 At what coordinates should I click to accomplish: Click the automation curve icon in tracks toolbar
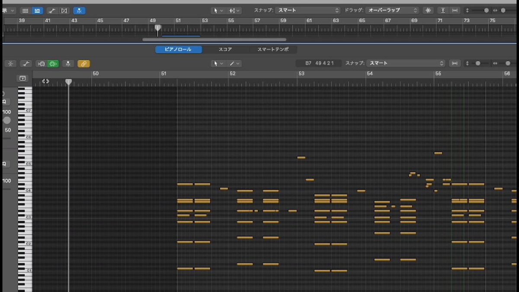52,10
